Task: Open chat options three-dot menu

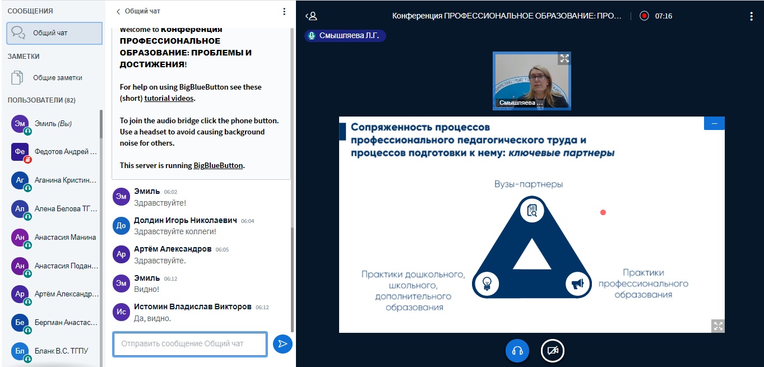Action: 284,11
